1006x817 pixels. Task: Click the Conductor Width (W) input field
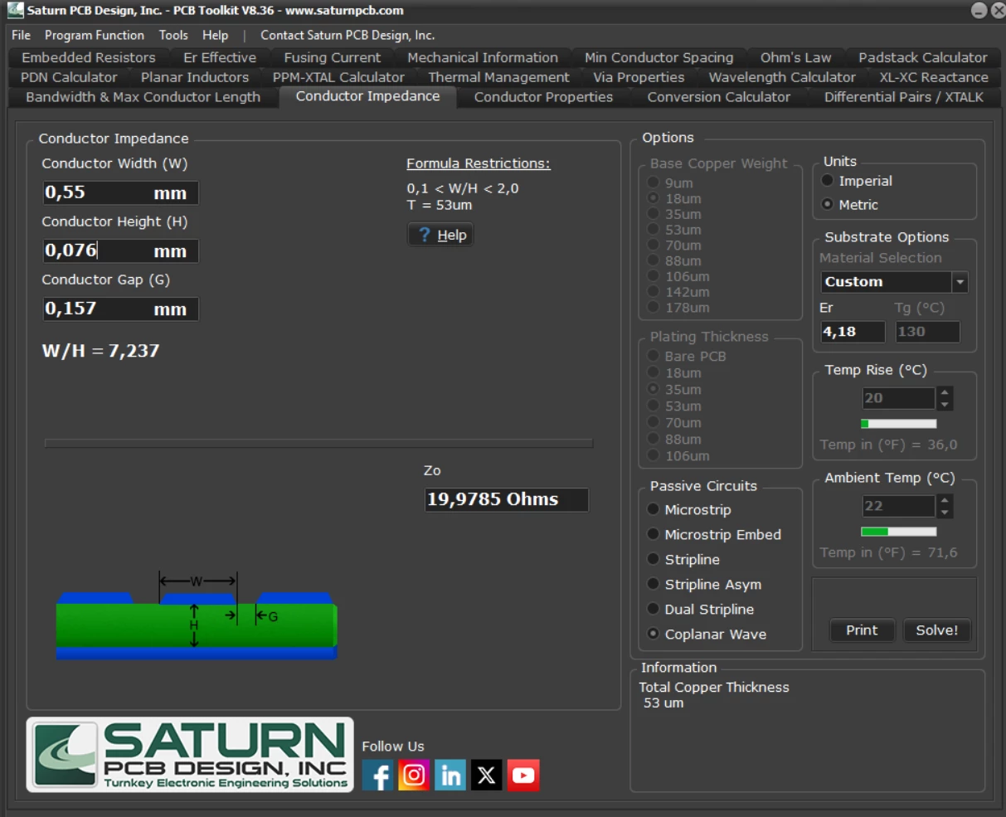pos(121,192)
